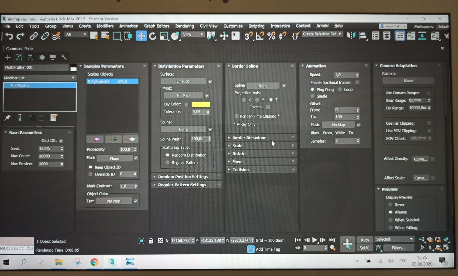This screenshot has width=458, height=276.
Task: Click the Selection Lock toggle padlock
Action: [151, 241]
